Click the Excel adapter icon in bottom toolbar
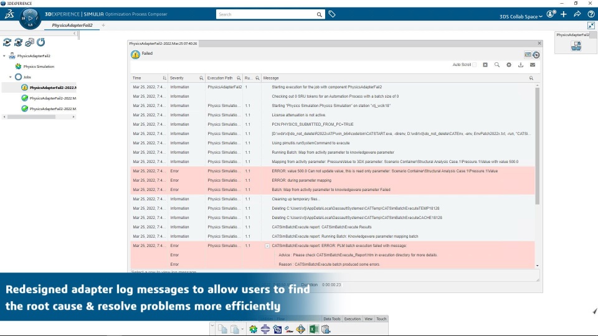The image size is (598, 336). tap(314, 329)
